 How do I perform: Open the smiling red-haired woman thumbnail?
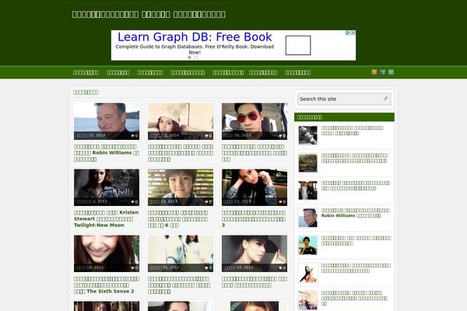pos(107,253)
